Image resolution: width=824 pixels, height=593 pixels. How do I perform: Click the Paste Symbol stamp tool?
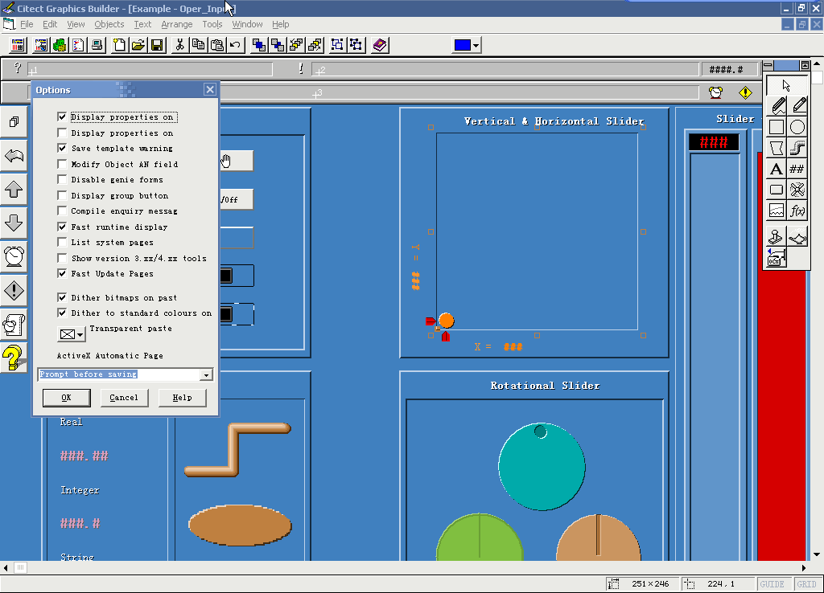pyautogui.click(x=777, y=237)
